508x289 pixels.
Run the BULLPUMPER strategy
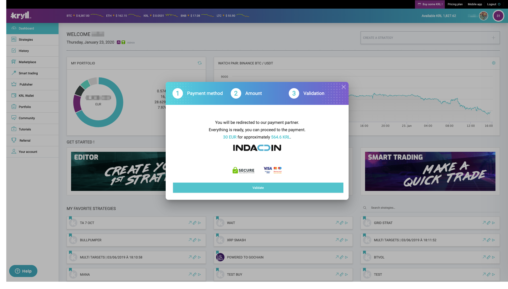pos(199,240)
